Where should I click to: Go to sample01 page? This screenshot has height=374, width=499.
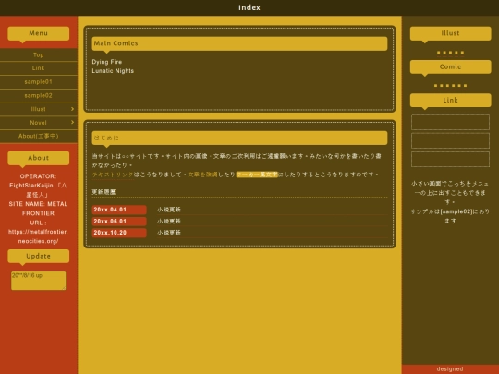39,82
